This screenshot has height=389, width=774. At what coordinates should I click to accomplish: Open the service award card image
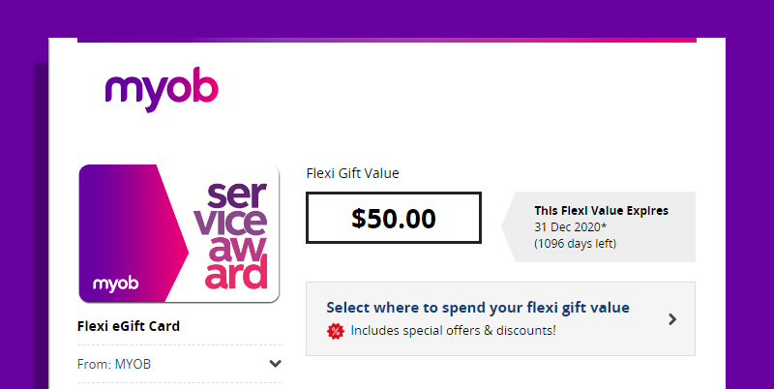(x=179, y=233)
